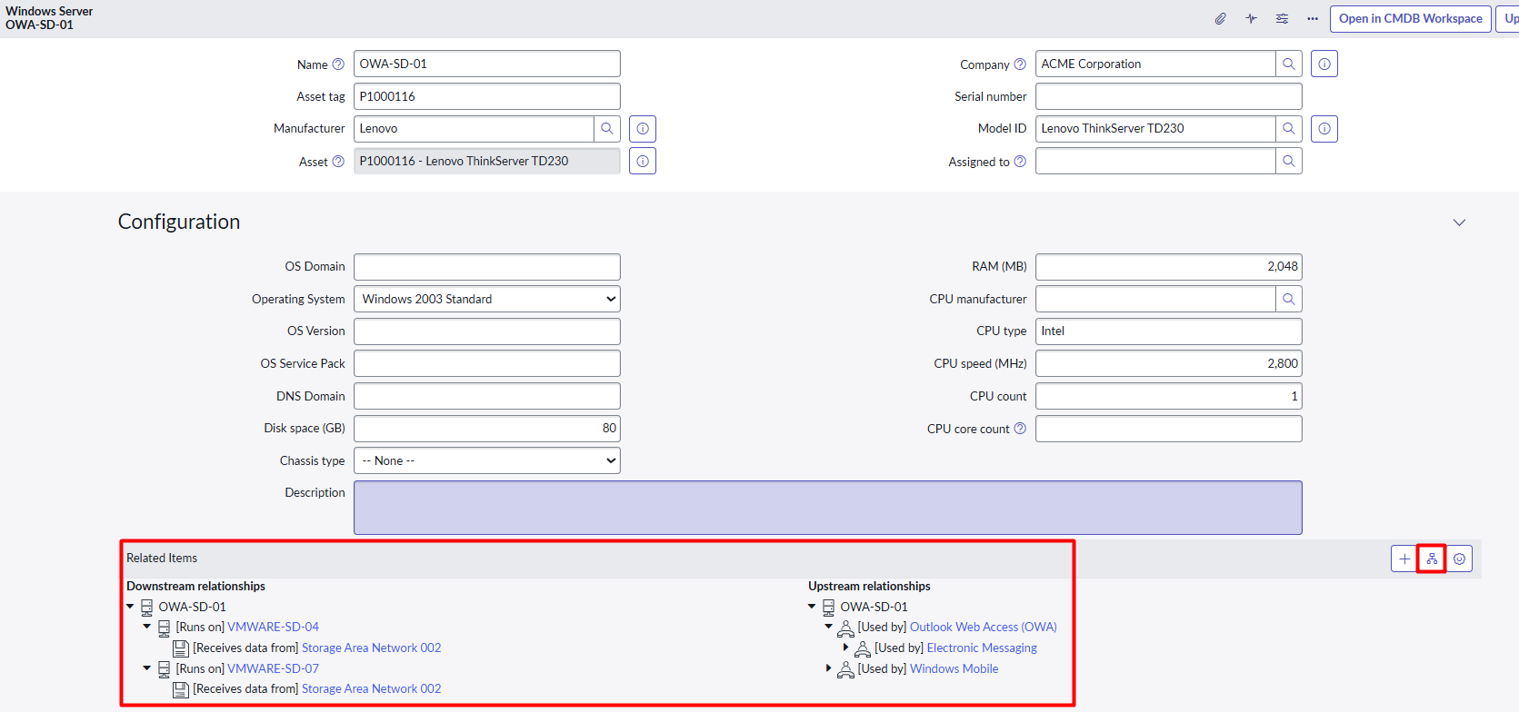The height and width of the screenshot is (712, 1519).
Task: Collapse the VMWARE-SD-07 tree node
Action: tap(147, 668)
